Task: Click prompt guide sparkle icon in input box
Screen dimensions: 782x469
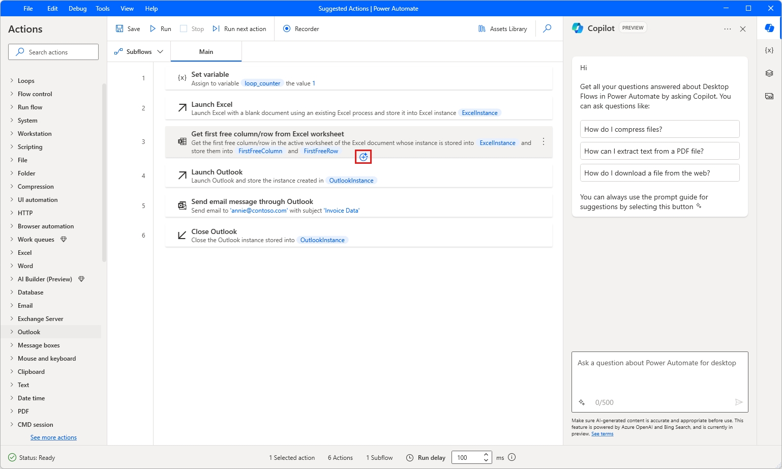Action: 582,402
